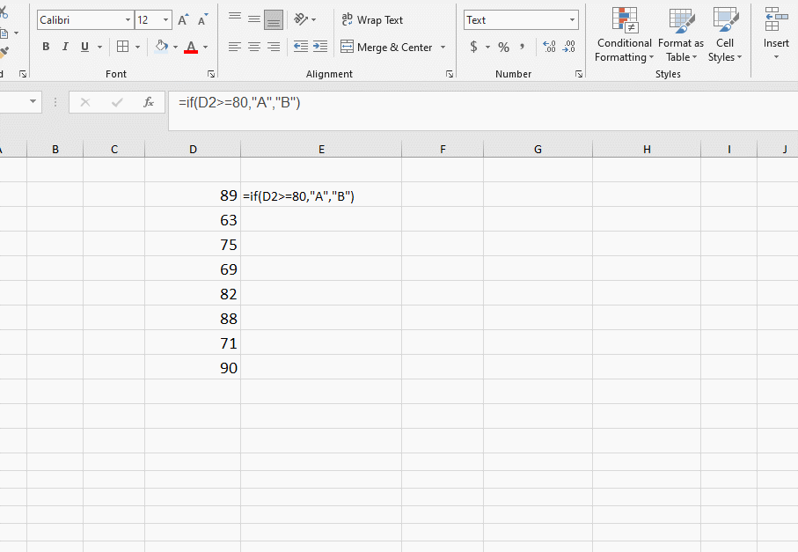This screenshot has width=798, height=552.
Task: Apply Percent Style icon
Action: click(x=503, y=47)
